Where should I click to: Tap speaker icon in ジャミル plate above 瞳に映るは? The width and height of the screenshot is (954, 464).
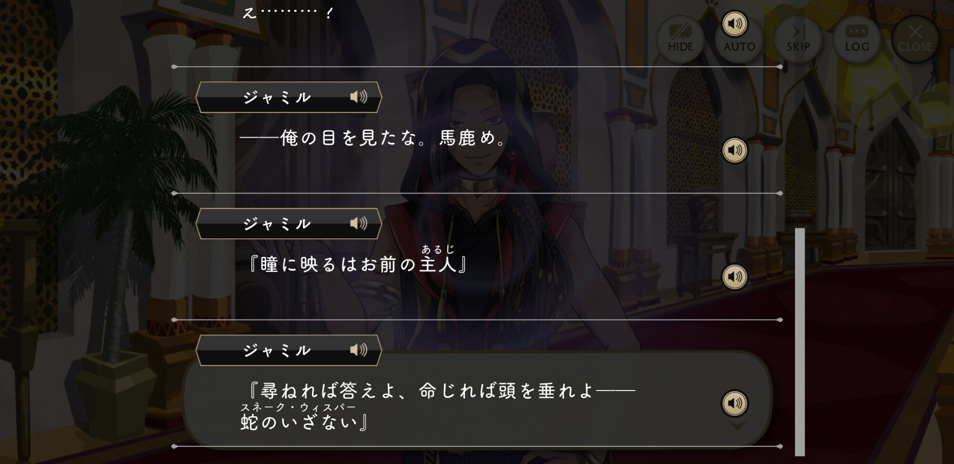[x=359, y=223]
